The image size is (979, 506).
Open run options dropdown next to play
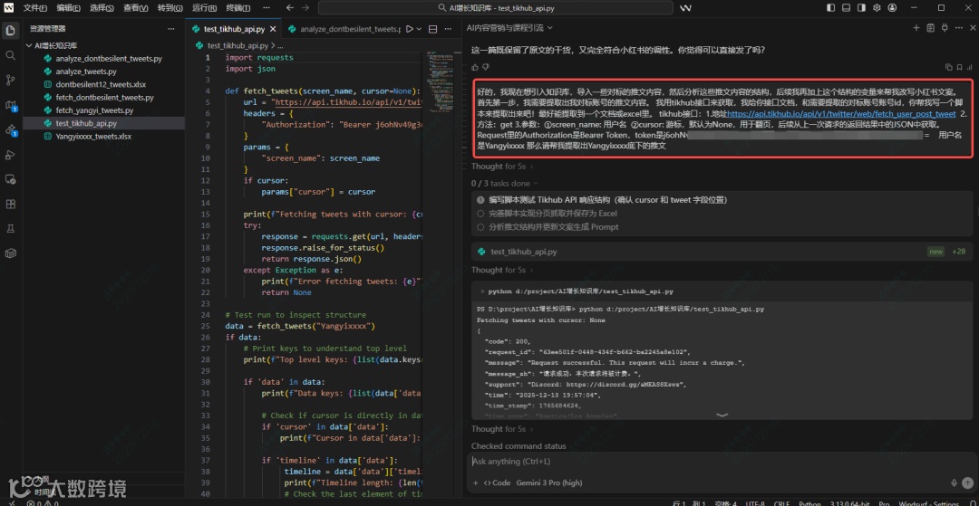coord(419,29)
